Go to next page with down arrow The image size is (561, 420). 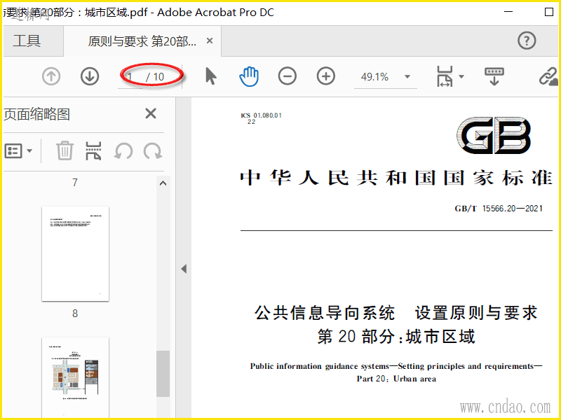coord(90,76)
